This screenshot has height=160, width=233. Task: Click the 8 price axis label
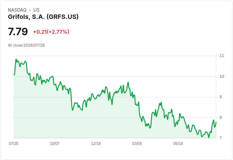click(x=221, y=117)
